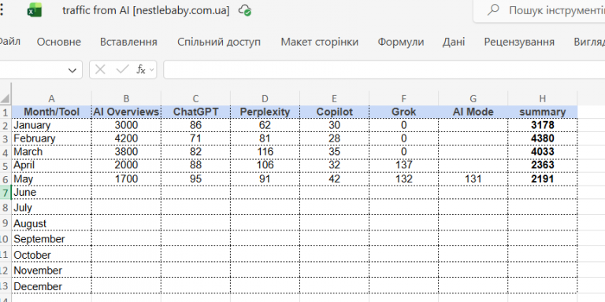Viewport: 605px width, 302px height.
Task: Select column H header
Action: click(x=543, y=98)
